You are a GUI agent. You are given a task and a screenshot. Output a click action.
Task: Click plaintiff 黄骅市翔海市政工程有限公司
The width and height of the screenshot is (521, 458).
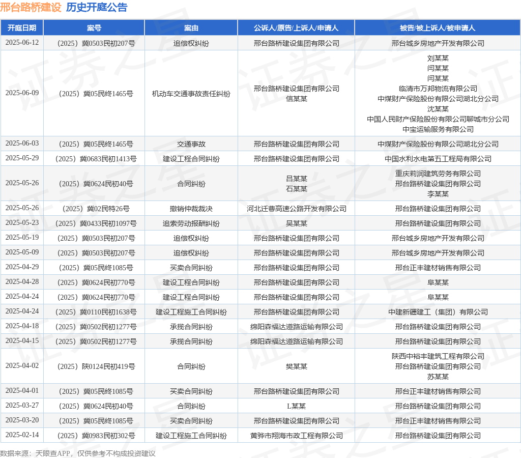(x=297, y=436)
